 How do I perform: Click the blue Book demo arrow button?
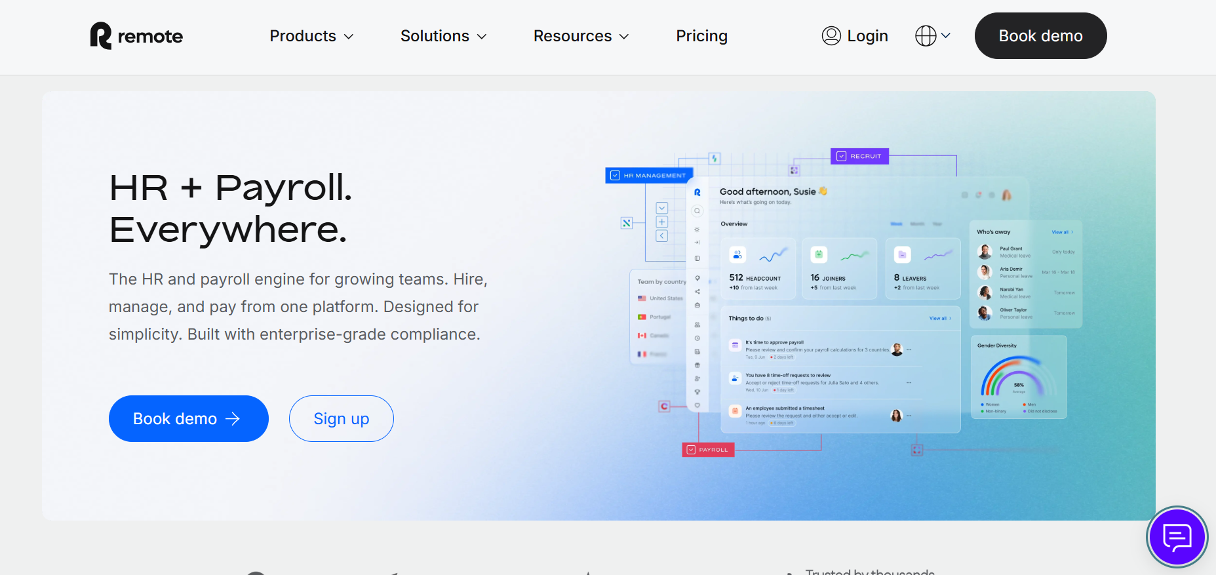[189, 418]
